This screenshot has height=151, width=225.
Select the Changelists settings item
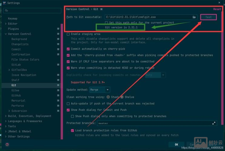(20, 44)
